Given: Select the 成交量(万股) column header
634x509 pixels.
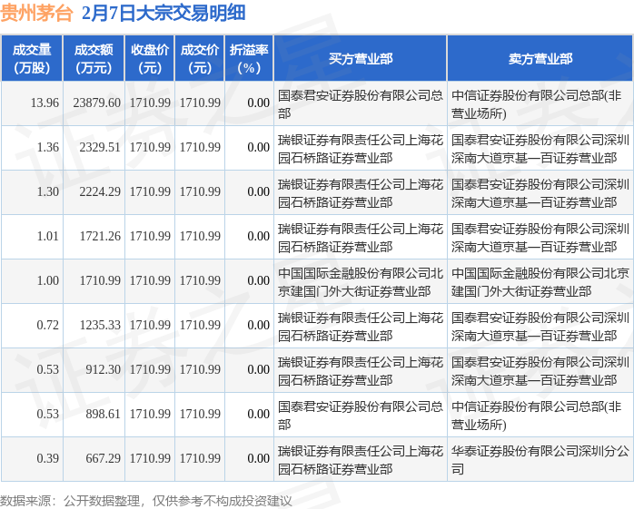Looking at the screenshot, I should (x=32, y=59).
